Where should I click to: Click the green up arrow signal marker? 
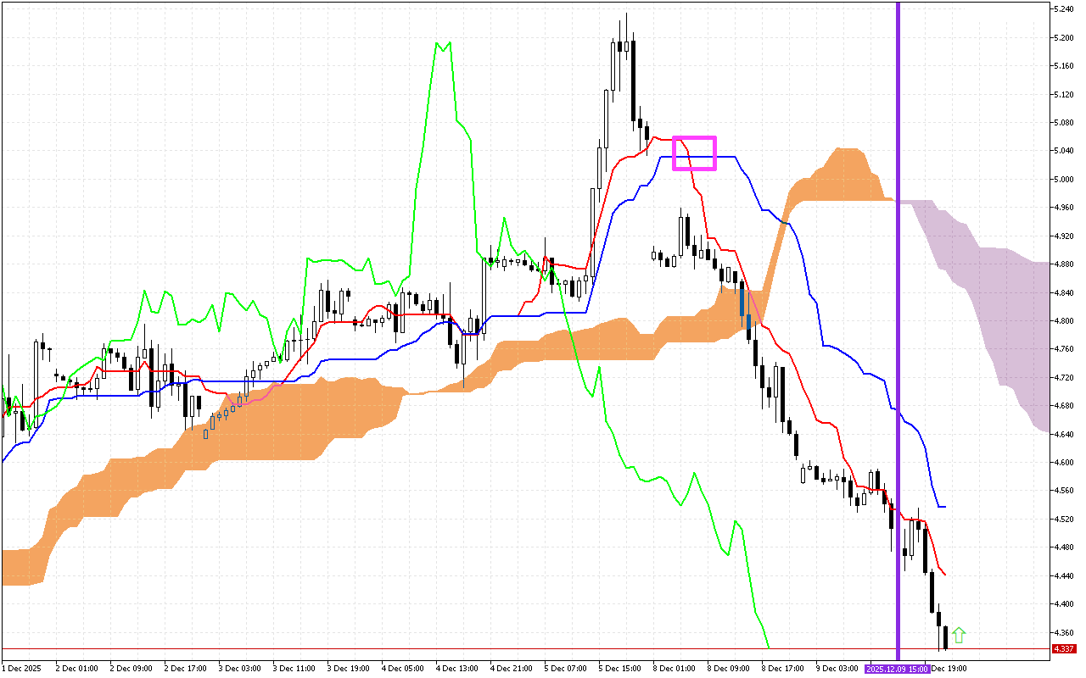pos(959,635)
